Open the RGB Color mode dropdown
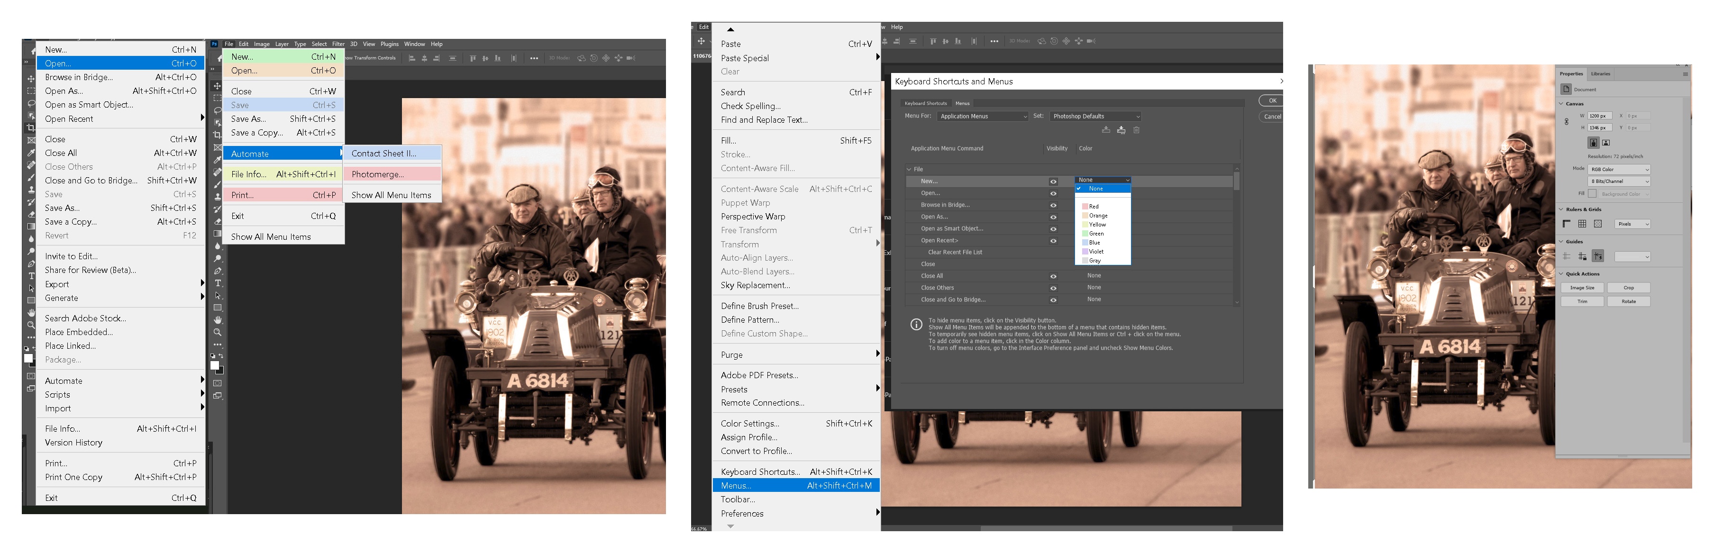 (x=1619, y=170)
